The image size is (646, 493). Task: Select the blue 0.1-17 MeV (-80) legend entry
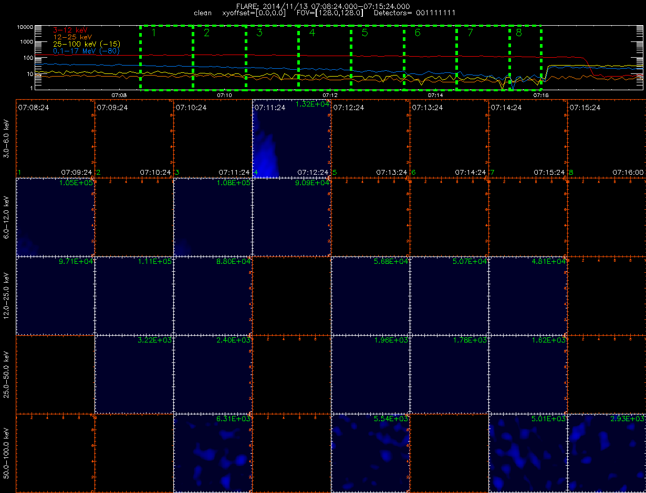(x=86, y=51)
